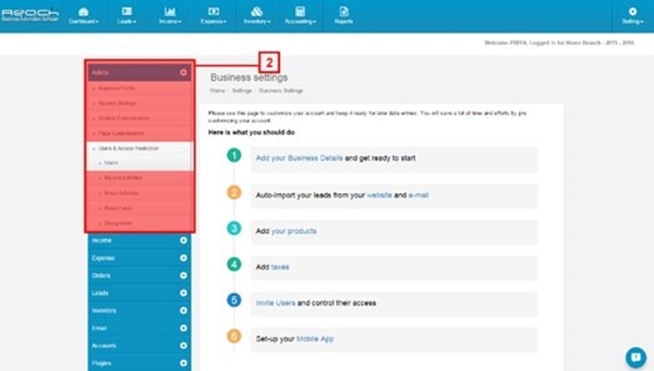
Task: Open the Mobile App link
Action: click(315, 339)
